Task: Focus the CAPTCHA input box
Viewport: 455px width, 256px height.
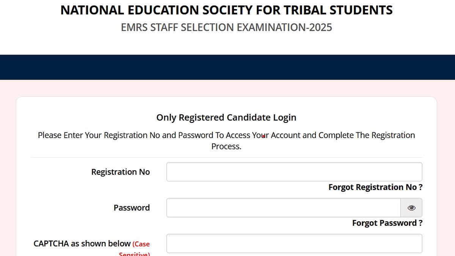Action: [x=294, y=243]
